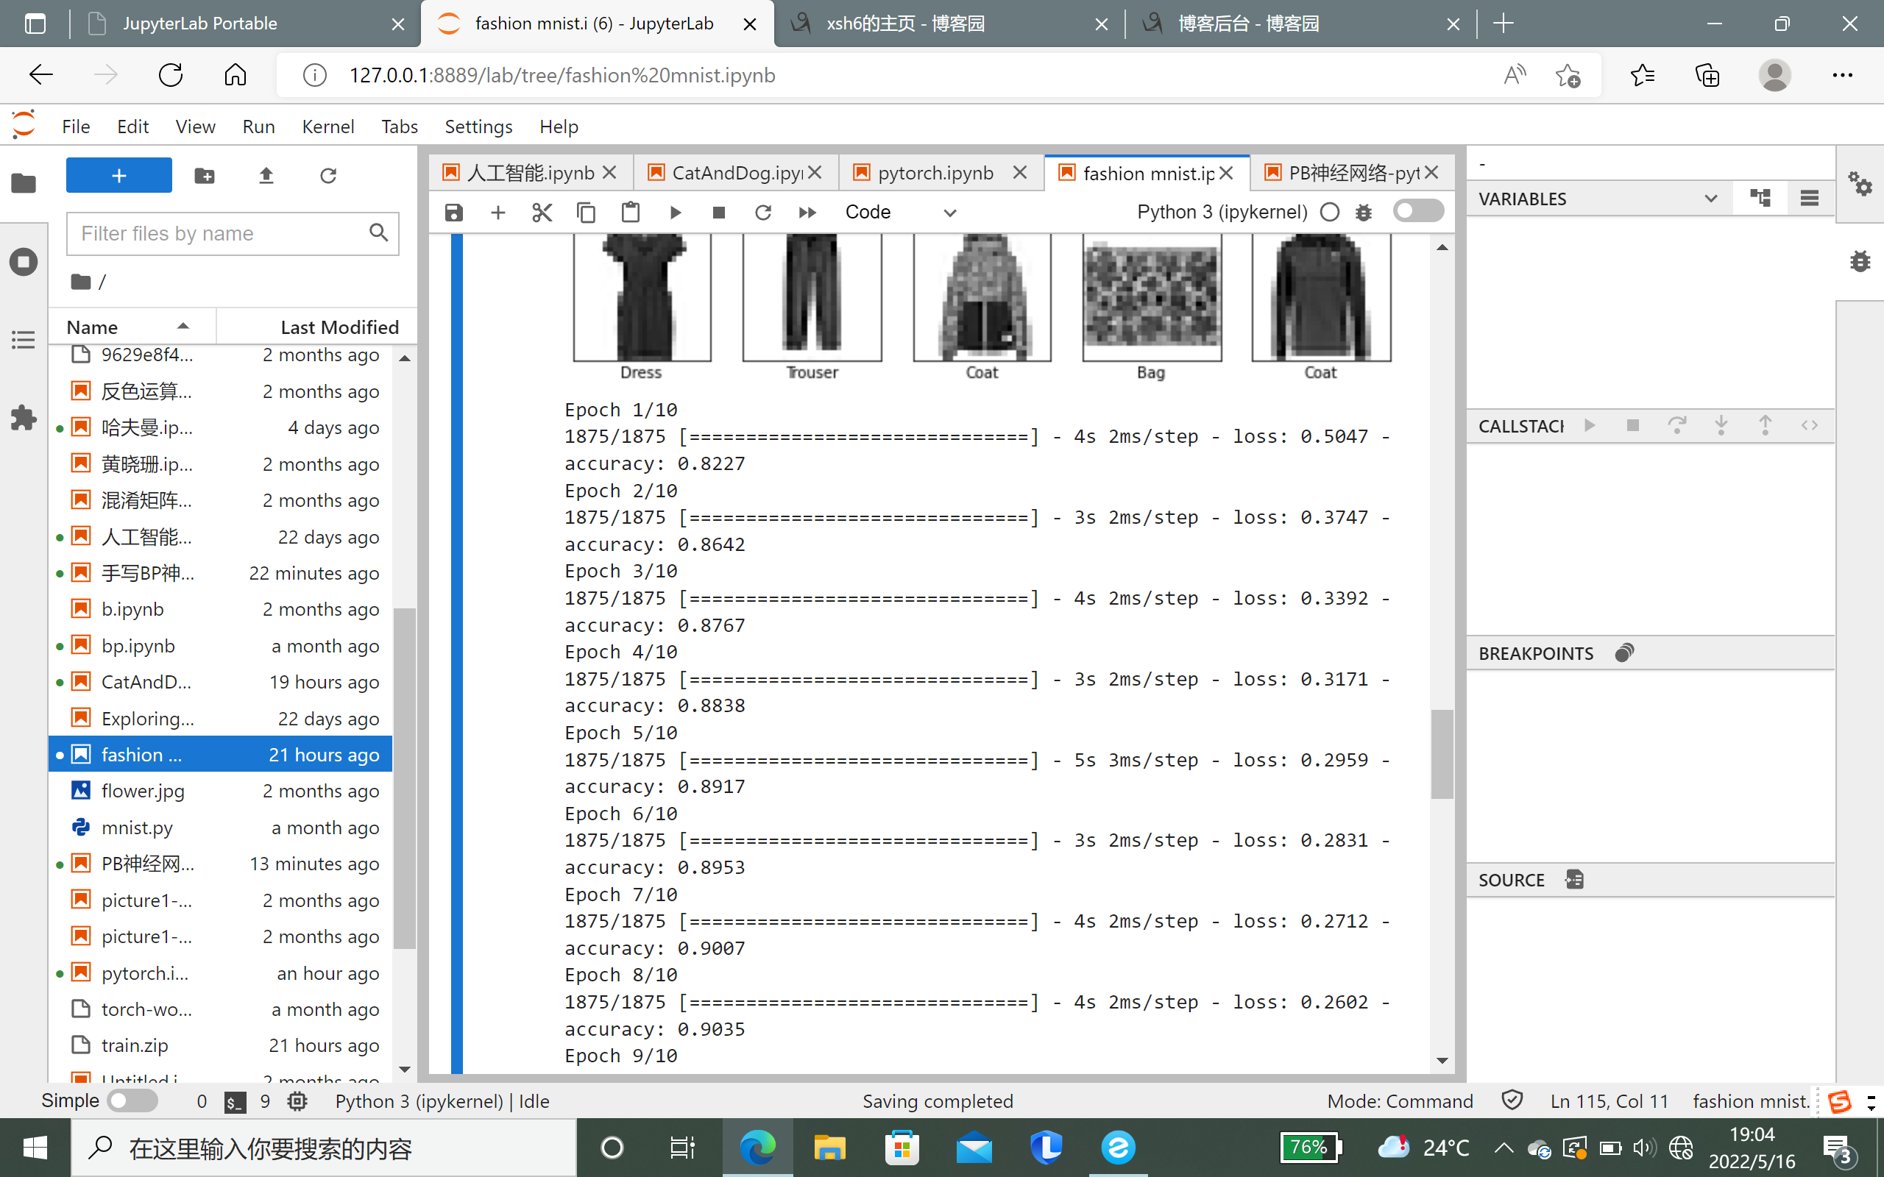Interrupt the kernel with the stop icon
Screen dimensions: 1884x1177
tap(718, 213)
